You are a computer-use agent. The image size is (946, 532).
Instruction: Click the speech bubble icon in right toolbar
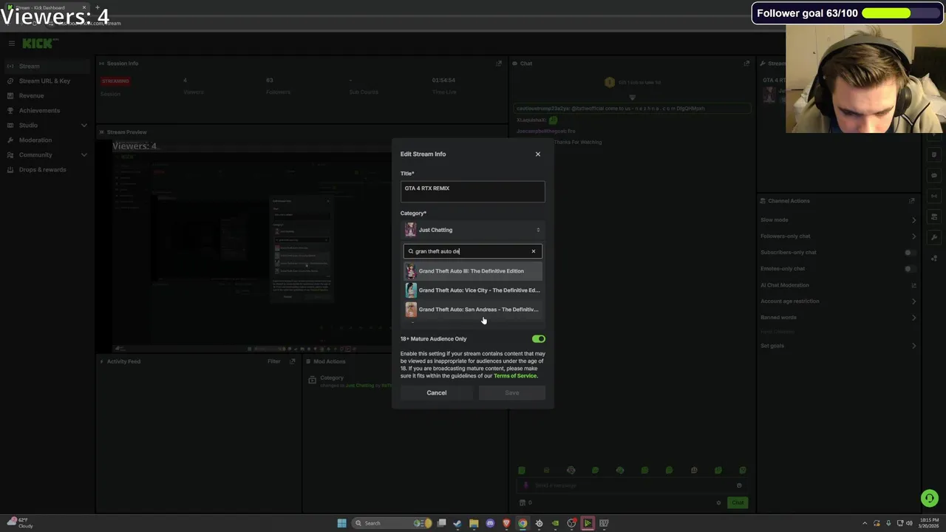[934, 176]
